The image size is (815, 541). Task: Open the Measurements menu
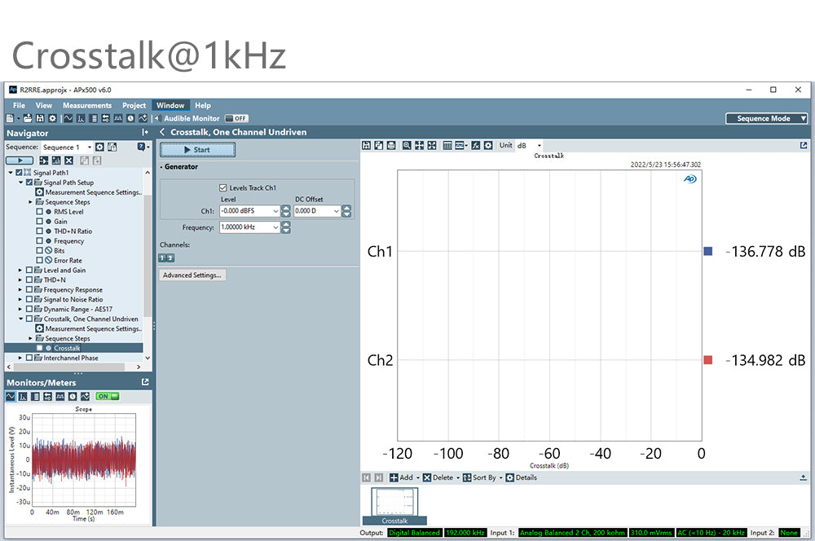(x=86, y=105)
